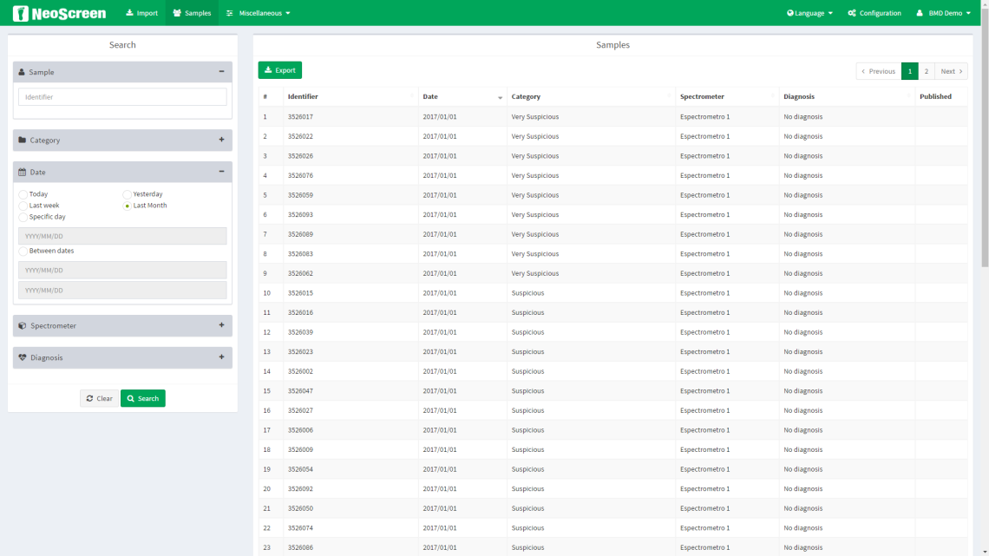Click the Spectrometer panel plus icon
The height and width of the screenshot is (556, 989).
221,325
